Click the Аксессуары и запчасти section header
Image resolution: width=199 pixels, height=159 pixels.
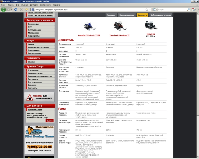pyautogui.click(x=40, y=20)
